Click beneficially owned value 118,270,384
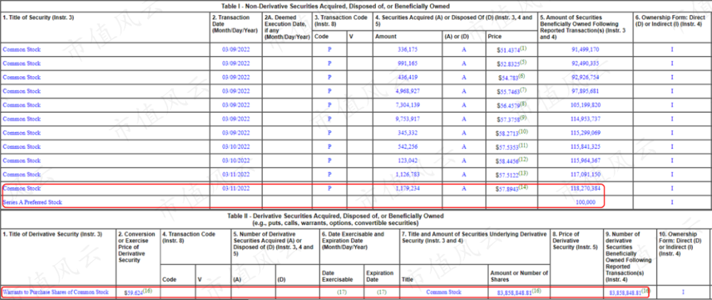 pos(585,189)
